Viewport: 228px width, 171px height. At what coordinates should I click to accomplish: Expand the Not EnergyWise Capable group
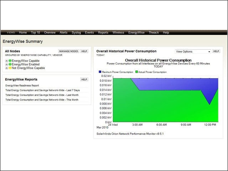6,68
